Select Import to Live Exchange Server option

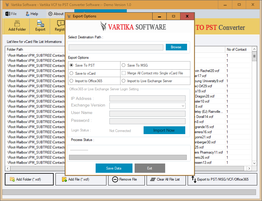click(x=124, y=81)
